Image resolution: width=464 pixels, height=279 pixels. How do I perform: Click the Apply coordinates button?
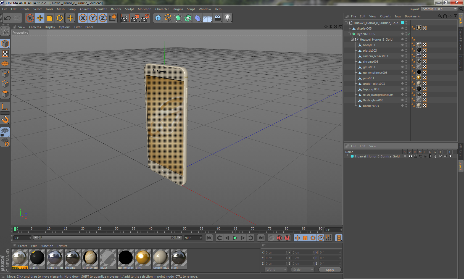coord(330,270)
